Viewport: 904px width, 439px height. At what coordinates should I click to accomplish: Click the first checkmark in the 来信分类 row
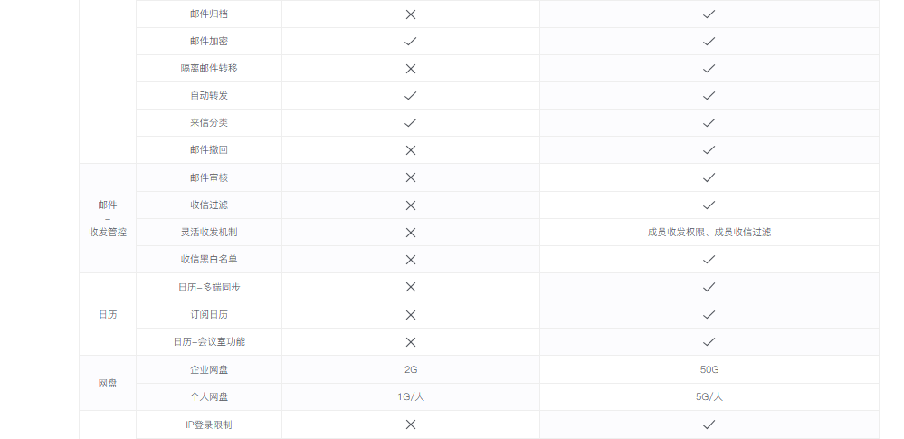(x=411, y=123)
